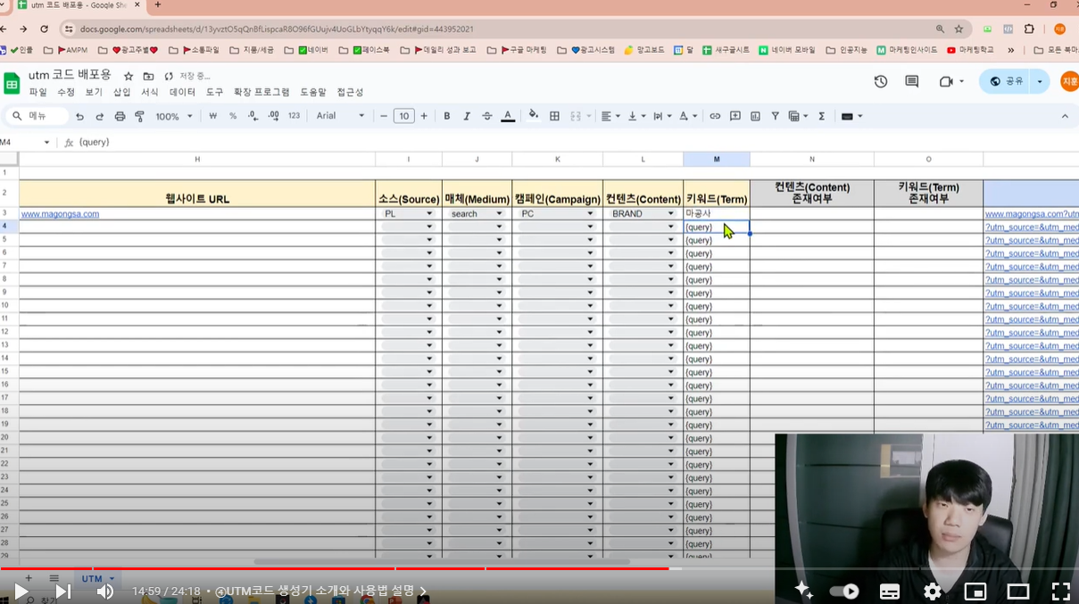Open the 마케팅학교 bookmark
This screenshot has width=1079, height=604.
pos(970,50)
